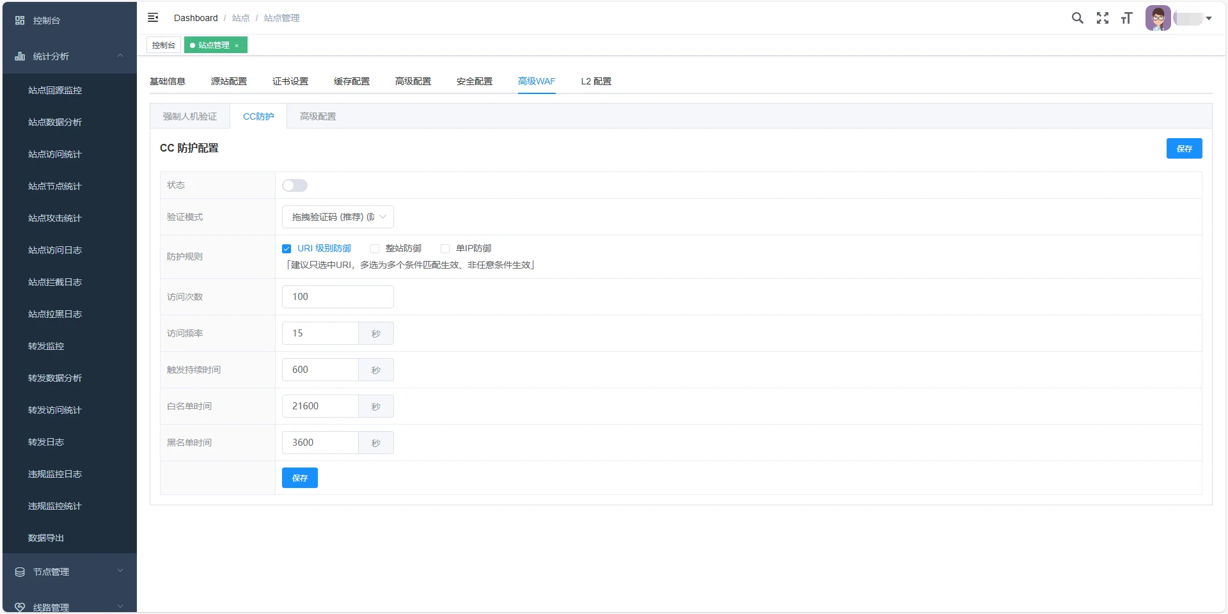Click the 访问次数 input field
Viewport: 1228px width, 614px height.
tap(338, 297)
